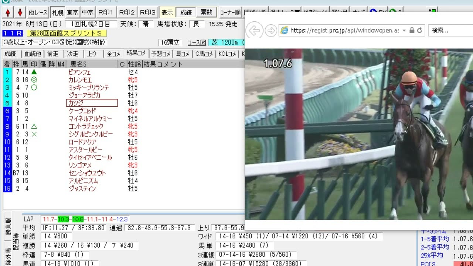Click the red up arrow button
Image resolution: width=473 pixels, height=266 pixels.
(x=7, y=13)
